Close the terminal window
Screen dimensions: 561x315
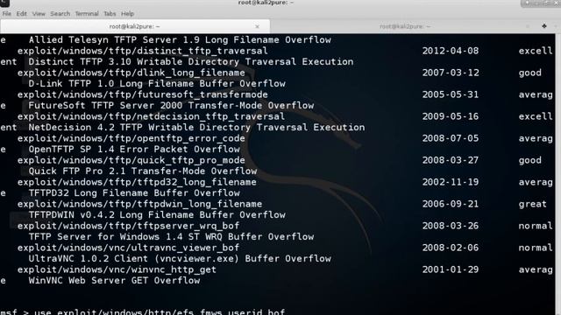[x=557, y=3]
